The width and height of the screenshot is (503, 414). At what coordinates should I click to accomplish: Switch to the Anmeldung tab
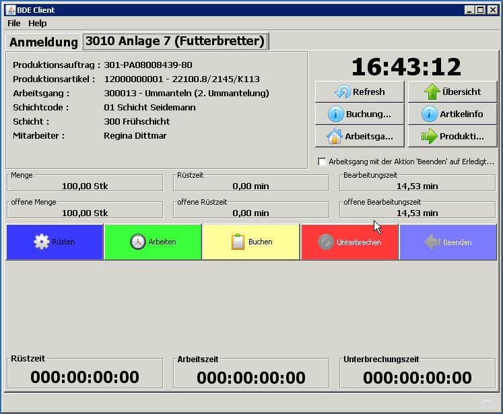coord(44,42)
